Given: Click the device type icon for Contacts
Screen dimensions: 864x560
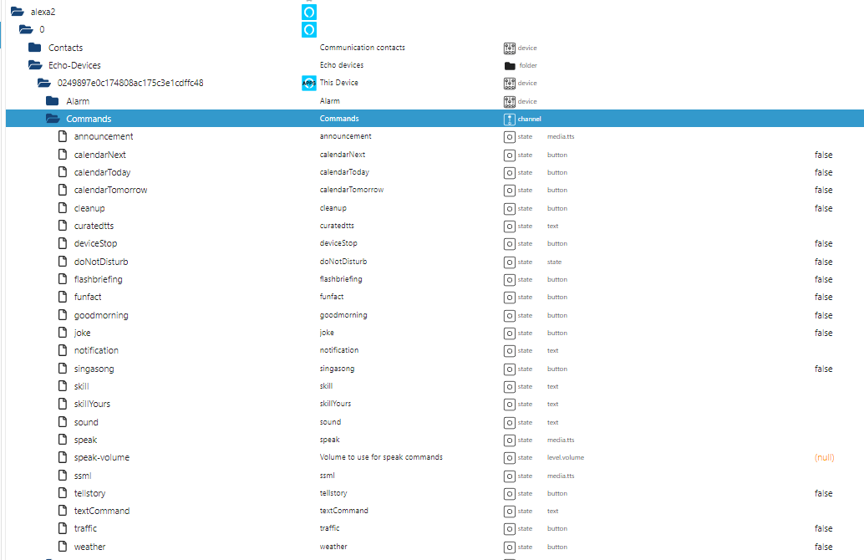Looking at the screenshot, I should point(509,48).
